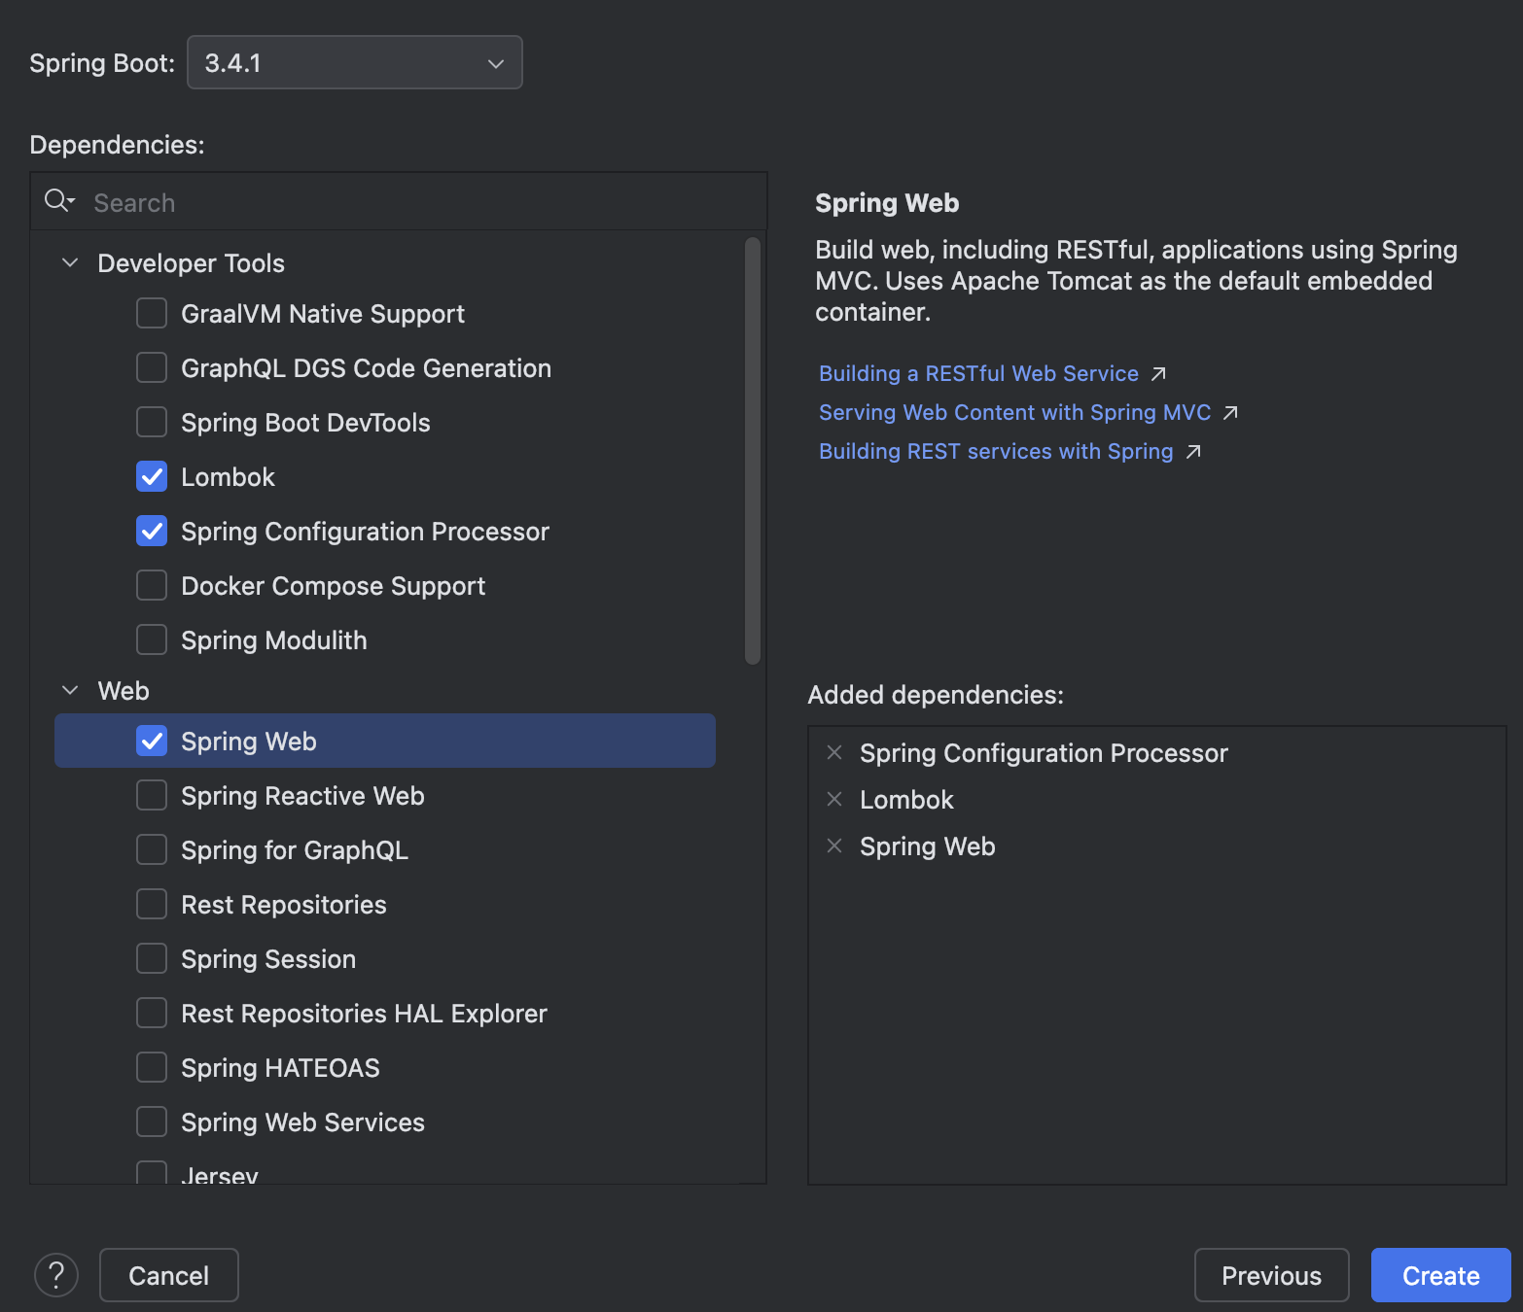Collapse the Developer Tools category
1523x1312 pixels.
70,263
